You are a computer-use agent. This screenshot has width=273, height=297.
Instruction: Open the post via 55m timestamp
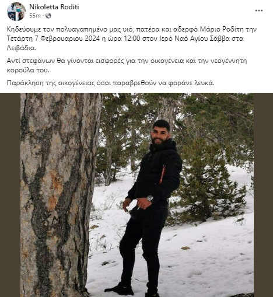click(35, 16)
